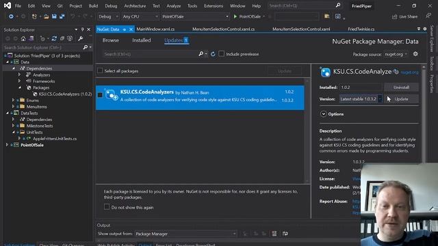Expand the Enums folder
The height and width of the screenshot is (246, 438).
click(13, 100)
